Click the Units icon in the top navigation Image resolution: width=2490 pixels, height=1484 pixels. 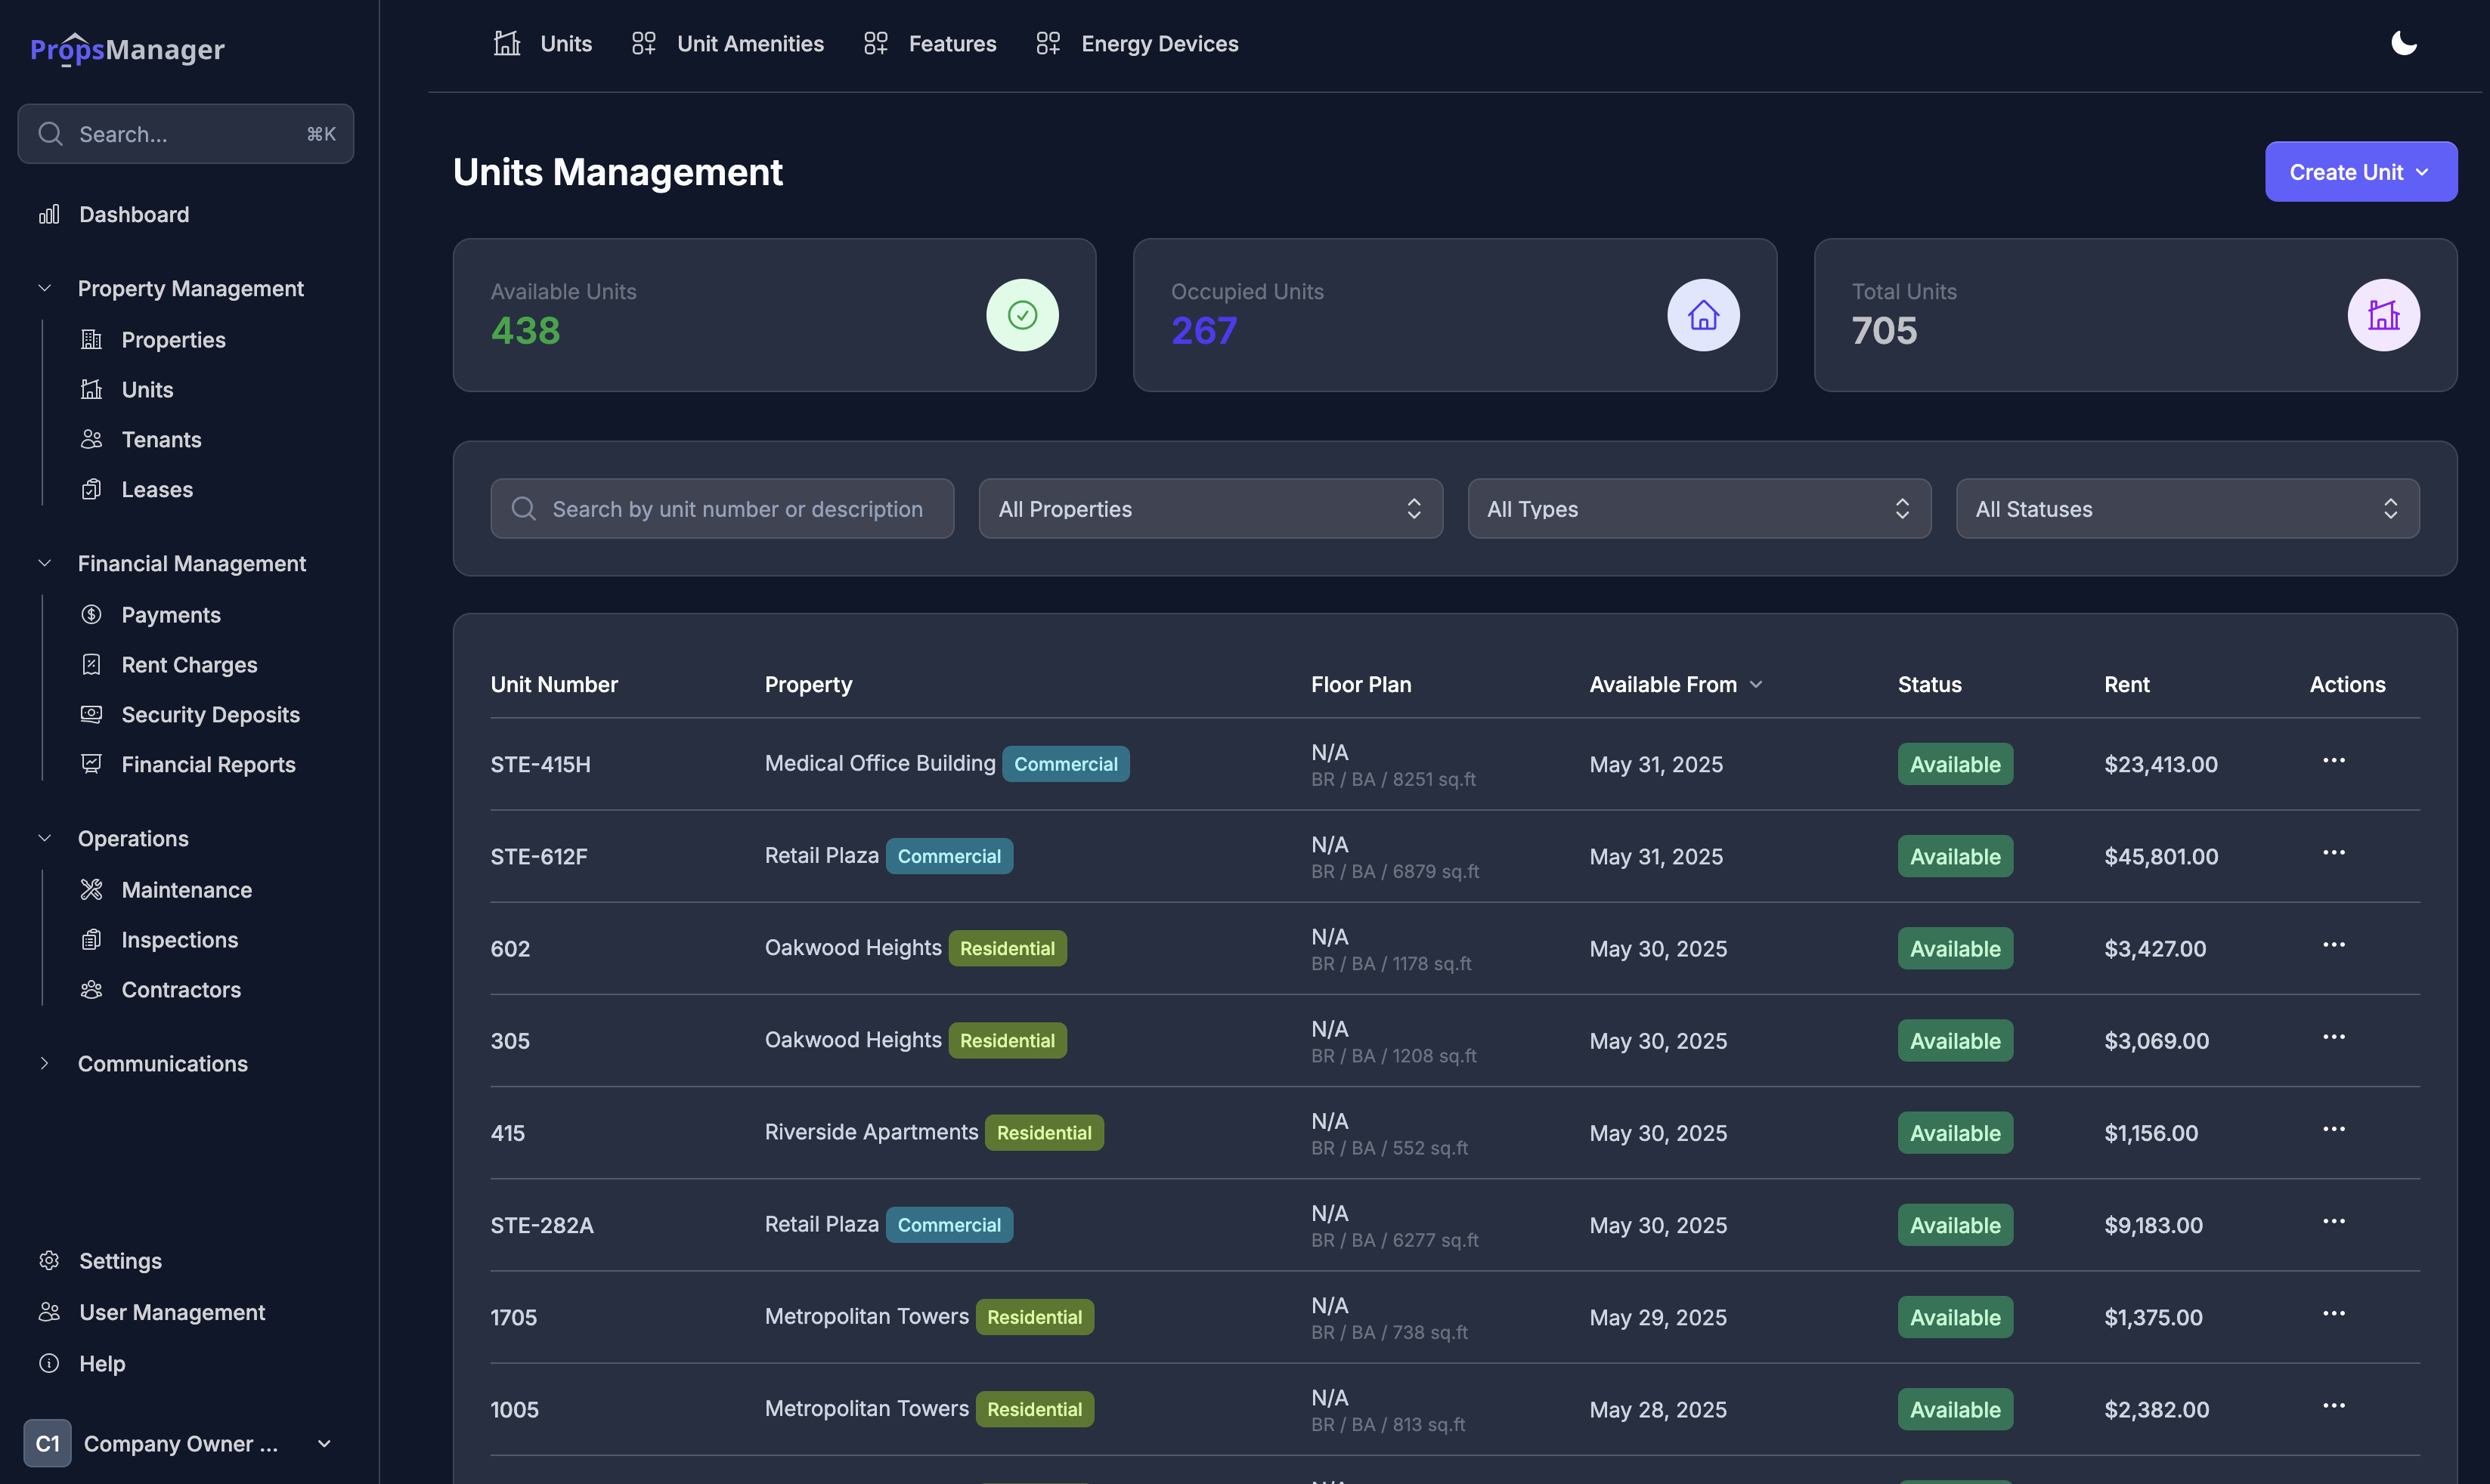coord(506,43)
